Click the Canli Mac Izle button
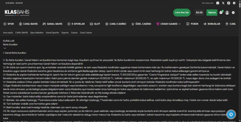Image resolution: width=241 pixels, height=122 pixels. (182, 13)
